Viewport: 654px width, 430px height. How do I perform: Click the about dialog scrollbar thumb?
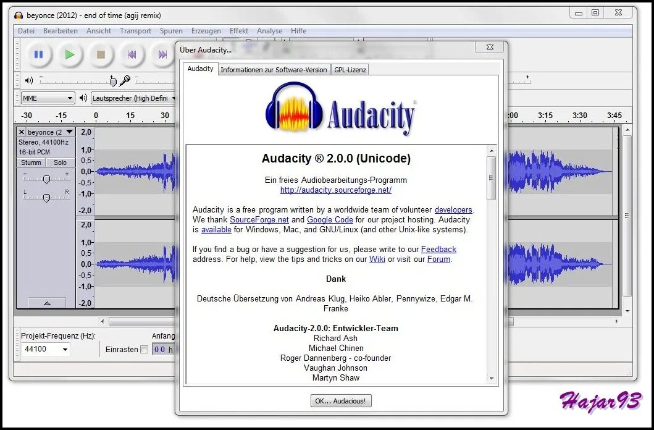click(x=492, y=178)
